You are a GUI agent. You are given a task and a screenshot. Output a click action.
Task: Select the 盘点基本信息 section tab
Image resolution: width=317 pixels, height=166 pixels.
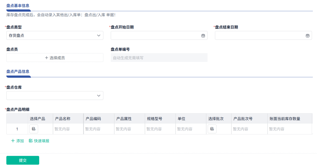[x=18, y=6]
